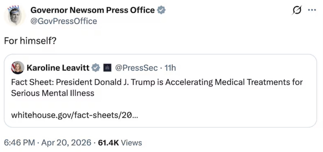Click the 6:46 PM post timestamp
Screen dimensions: 323x152
pos(19,143)
